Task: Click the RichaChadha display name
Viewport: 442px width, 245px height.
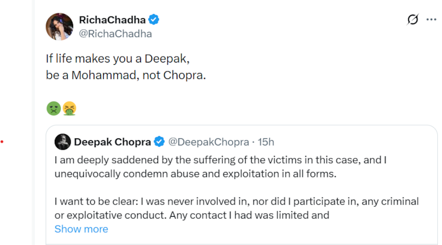Action: pos(112,19)
